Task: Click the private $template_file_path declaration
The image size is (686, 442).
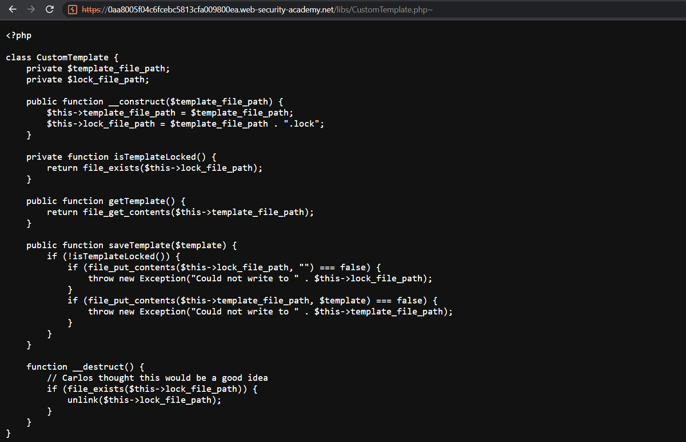Action: [98, 68]
